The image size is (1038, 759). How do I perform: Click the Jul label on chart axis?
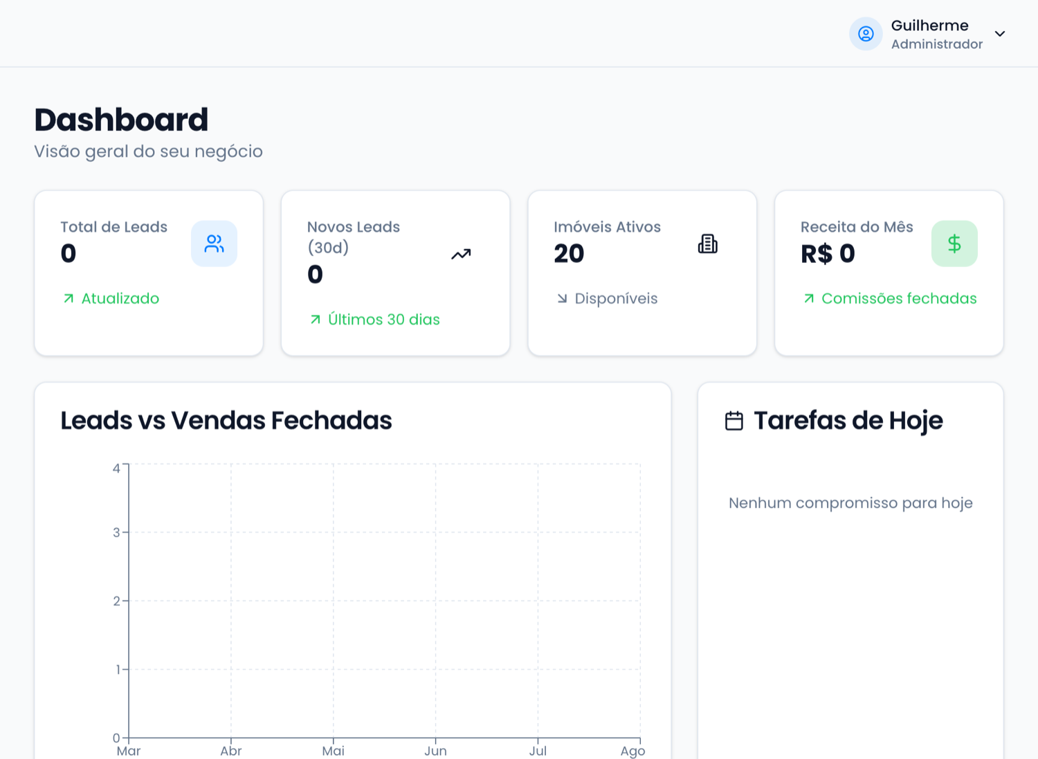pyautogui.click(x=538, y=751)
